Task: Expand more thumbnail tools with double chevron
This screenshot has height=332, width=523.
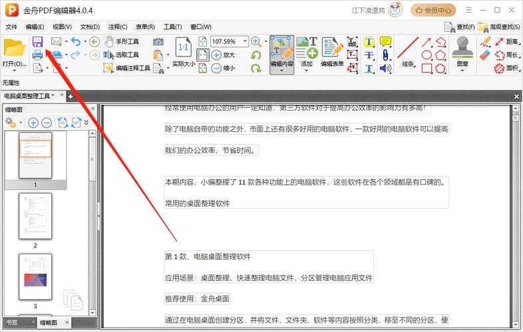Action: (87, 123)
